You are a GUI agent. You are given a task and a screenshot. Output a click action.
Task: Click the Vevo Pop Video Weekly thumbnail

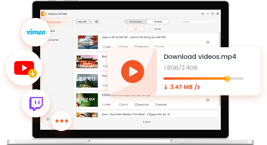[x=87, y=115]
